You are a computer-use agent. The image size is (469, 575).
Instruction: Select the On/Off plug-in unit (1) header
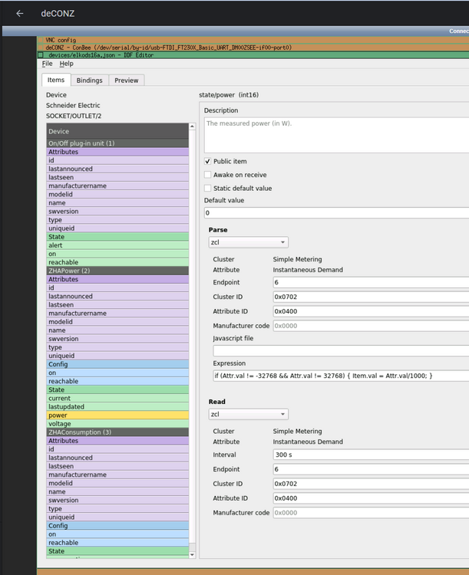click(117, 143)
